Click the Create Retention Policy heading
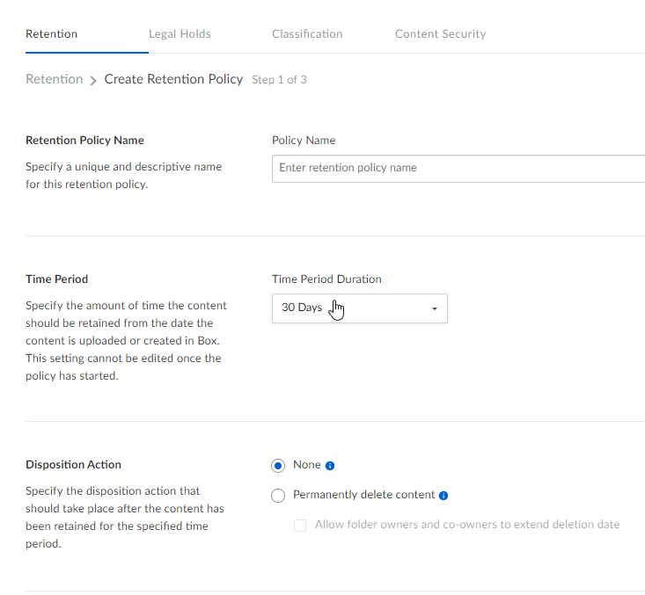Screen dimensions: 645x595 [x=173, y=79]
